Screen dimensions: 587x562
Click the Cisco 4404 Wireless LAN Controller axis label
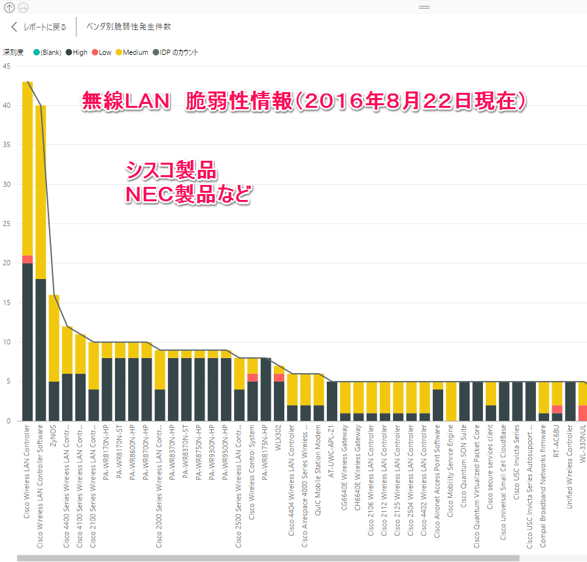[292, 480]
